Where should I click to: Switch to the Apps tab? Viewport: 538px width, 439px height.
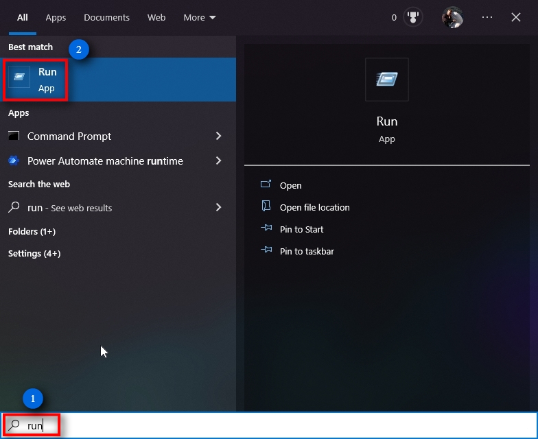(x=56, y=18)
